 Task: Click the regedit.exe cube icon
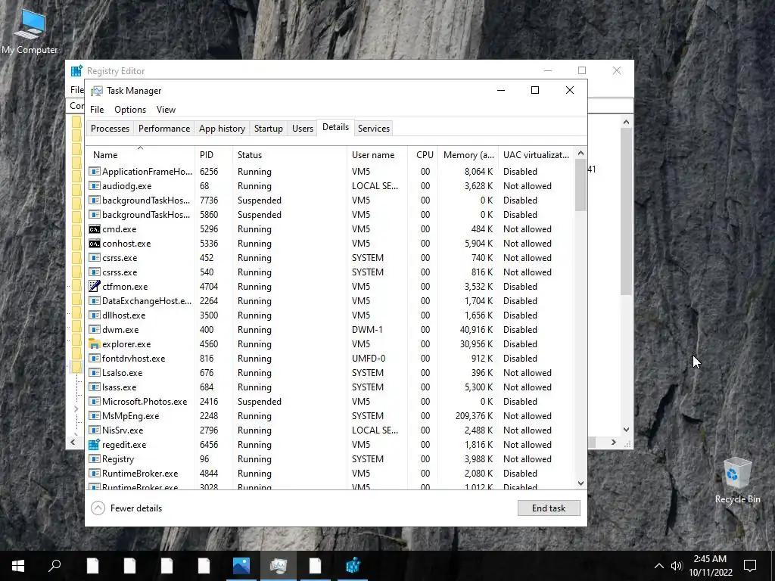click(95, 445)
